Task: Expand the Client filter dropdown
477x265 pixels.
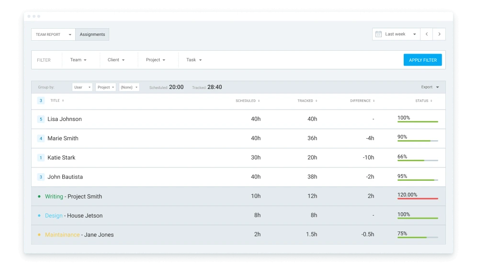Action: coord(116,60)
